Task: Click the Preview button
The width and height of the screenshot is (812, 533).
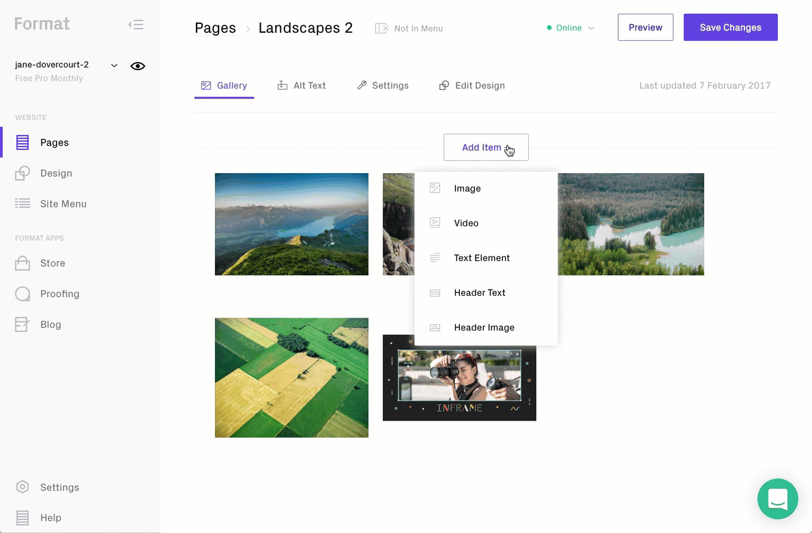Action: pyautogui.click(x=646, y=27)
